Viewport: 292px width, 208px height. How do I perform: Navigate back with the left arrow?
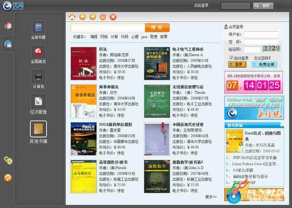pos(82,17)
